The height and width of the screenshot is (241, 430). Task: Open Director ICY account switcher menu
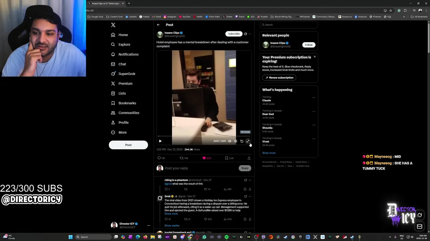[148, 226]
